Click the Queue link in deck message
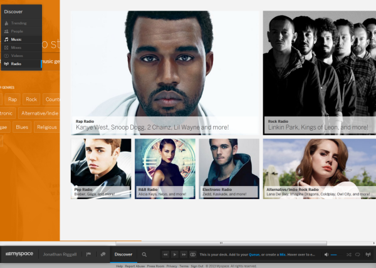Screen dimensions: 376x268 (x=254, y=254)
